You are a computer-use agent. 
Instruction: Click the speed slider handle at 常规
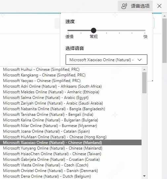pos(94,30)
